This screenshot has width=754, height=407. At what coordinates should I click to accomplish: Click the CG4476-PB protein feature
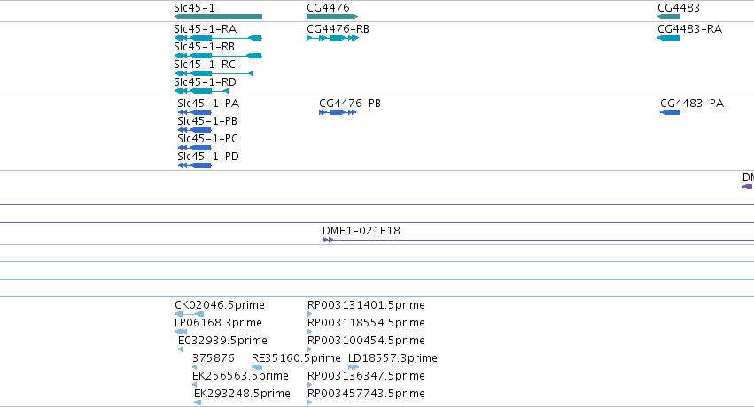(338, 112)
